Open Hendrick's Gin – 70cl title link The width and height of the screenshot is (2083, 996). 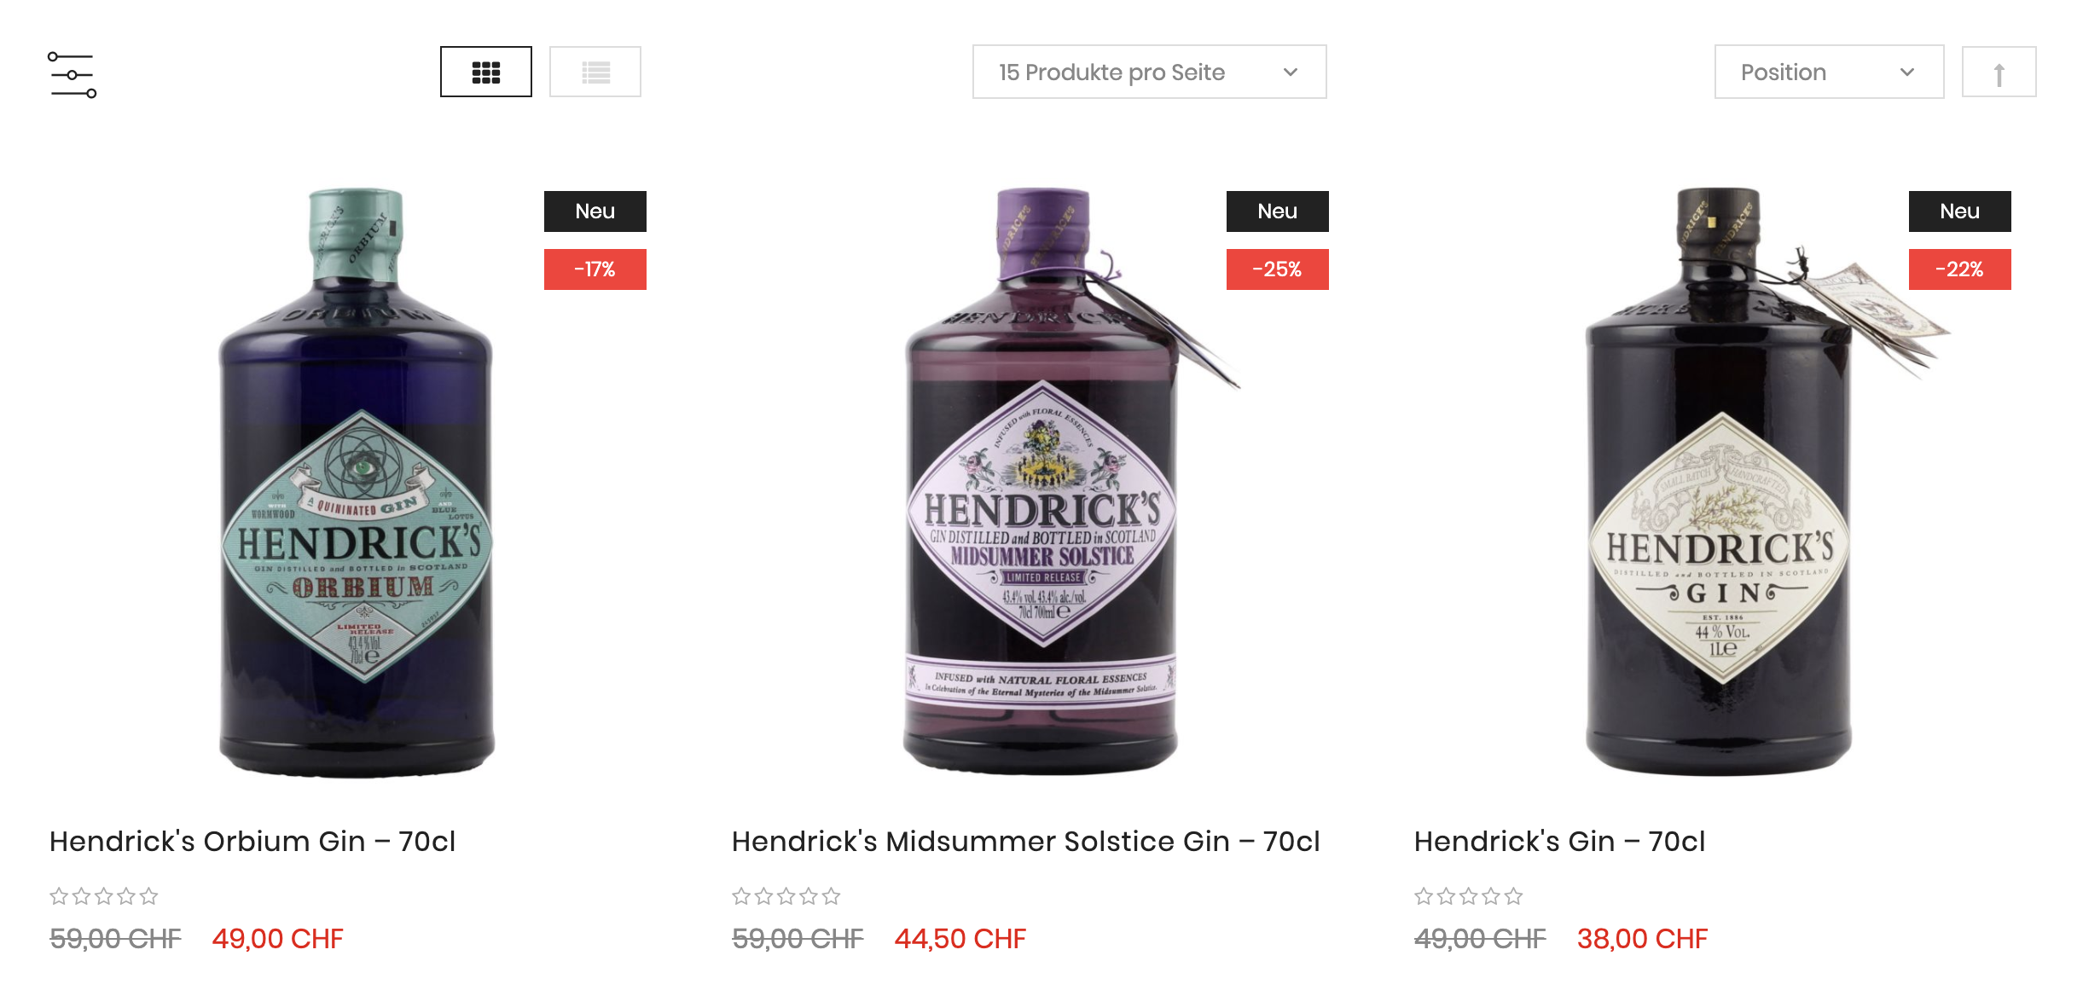[1559, 842]
